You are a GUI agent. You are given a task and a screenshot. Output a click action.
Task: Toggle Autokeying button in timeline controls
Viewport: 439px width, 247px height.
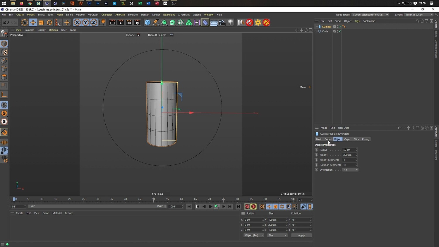[x=253, y=207]
